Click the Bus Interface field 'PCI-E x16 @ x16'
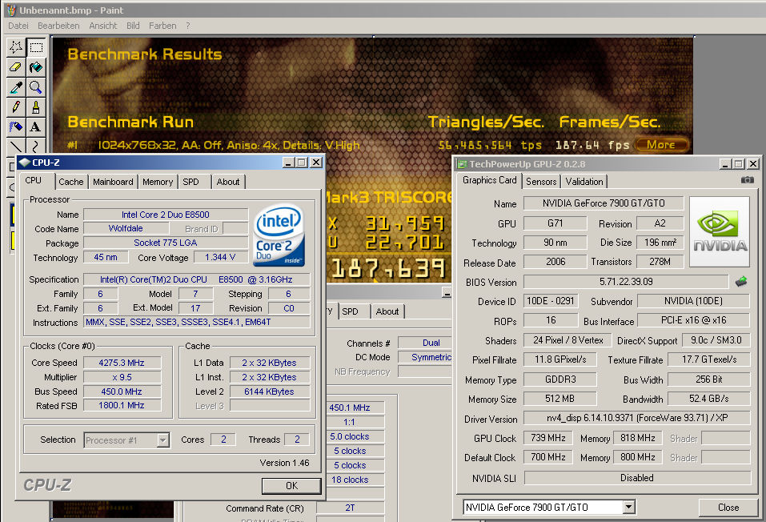 pyautogui.click(x=694, y=320)
